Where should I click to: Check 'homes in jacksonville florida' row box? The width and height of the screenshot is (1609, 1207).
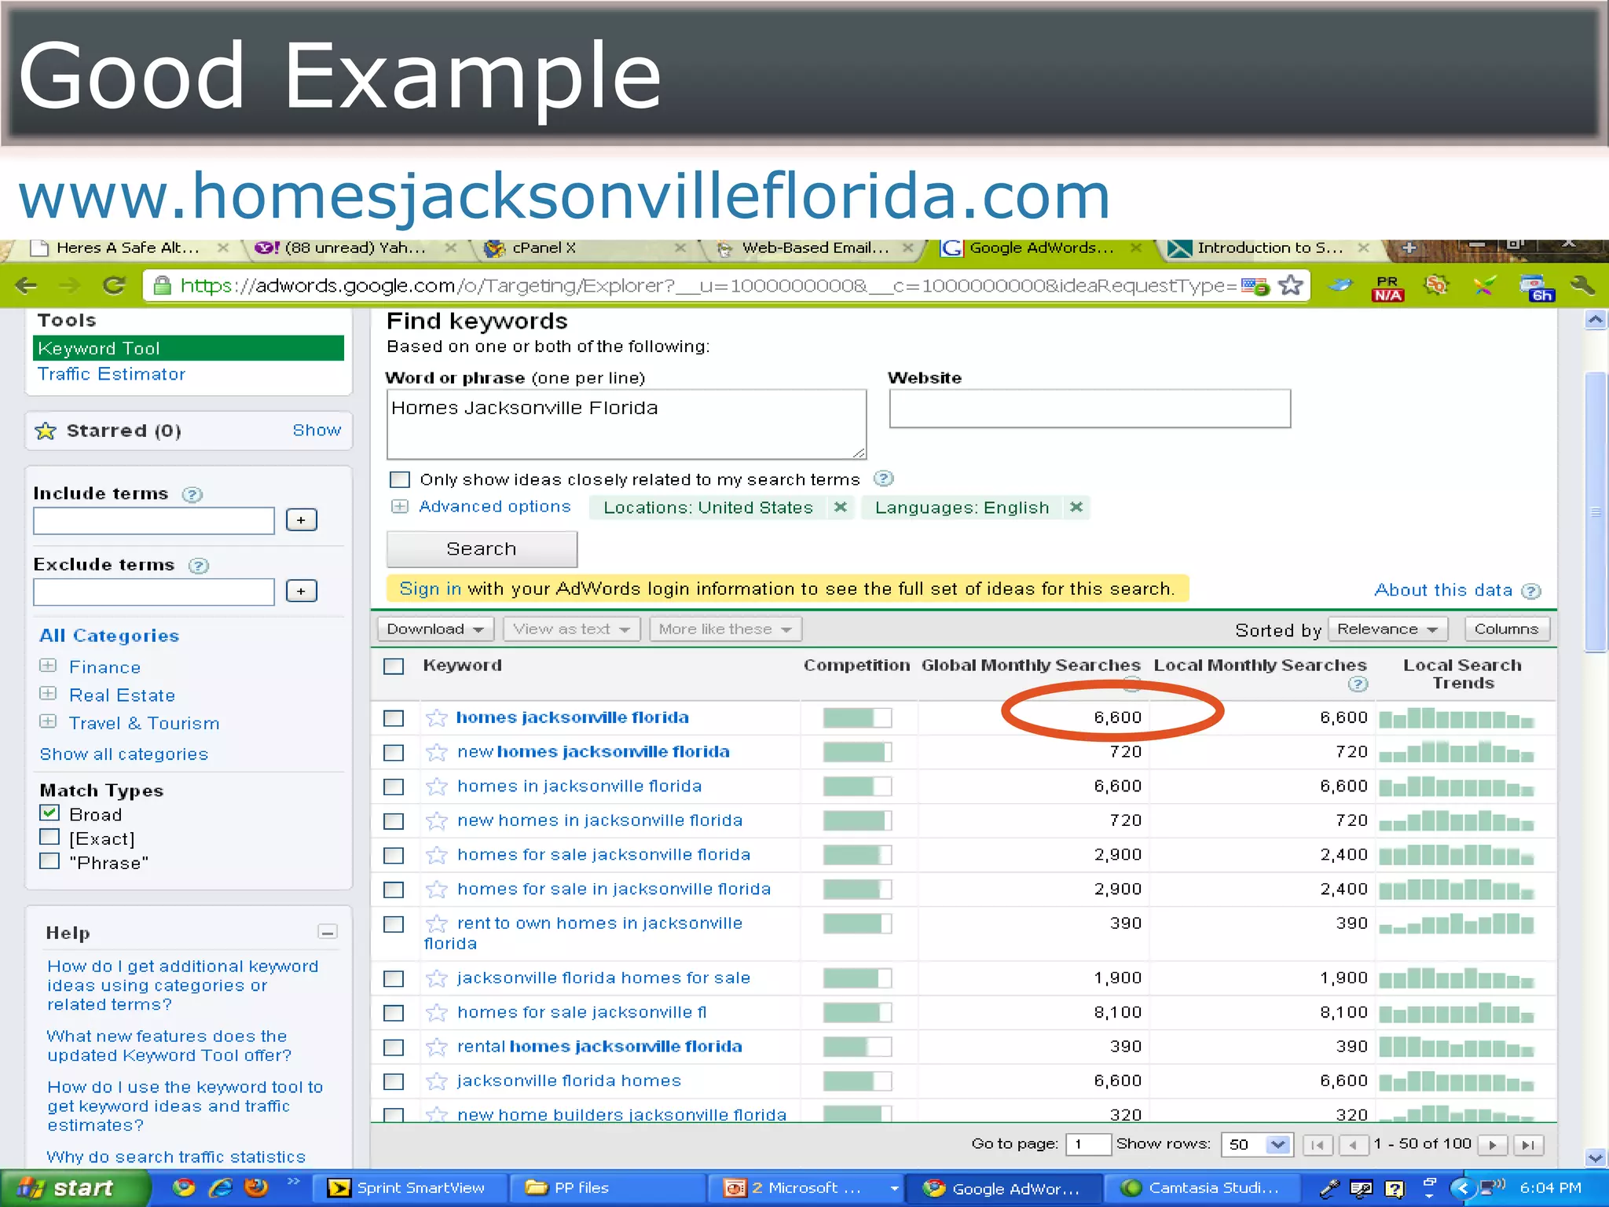click(x=394, y=787)
